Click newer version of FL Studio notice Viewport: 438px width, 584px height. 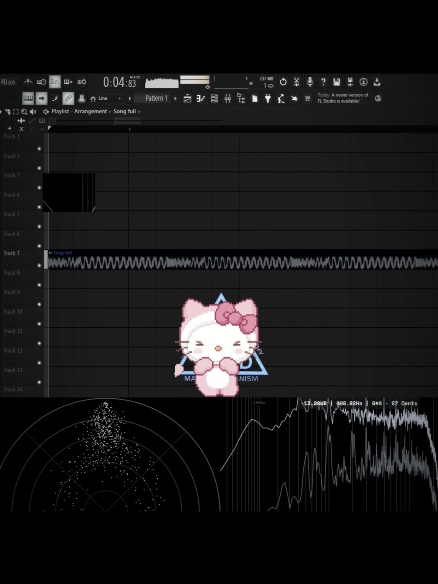pyautogui.click(x=343, y=98)
